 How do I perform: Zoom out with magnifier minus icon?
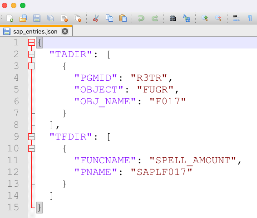click(x=218, y=18)
